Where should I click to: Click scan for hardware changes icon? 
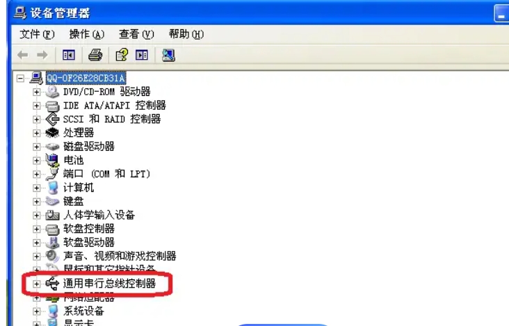(x=168, y=55)
